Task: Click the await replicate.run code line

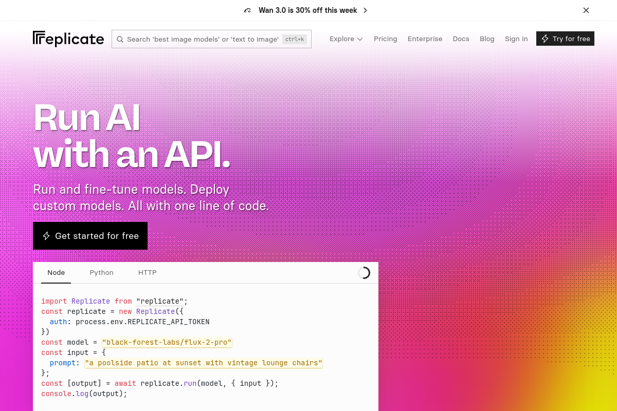Action: click(x=159, y=383)
